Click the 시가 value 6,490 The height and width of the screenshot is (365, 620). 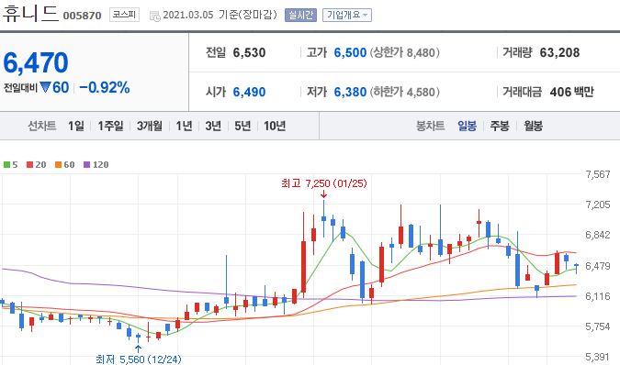[x=249, y=92]
